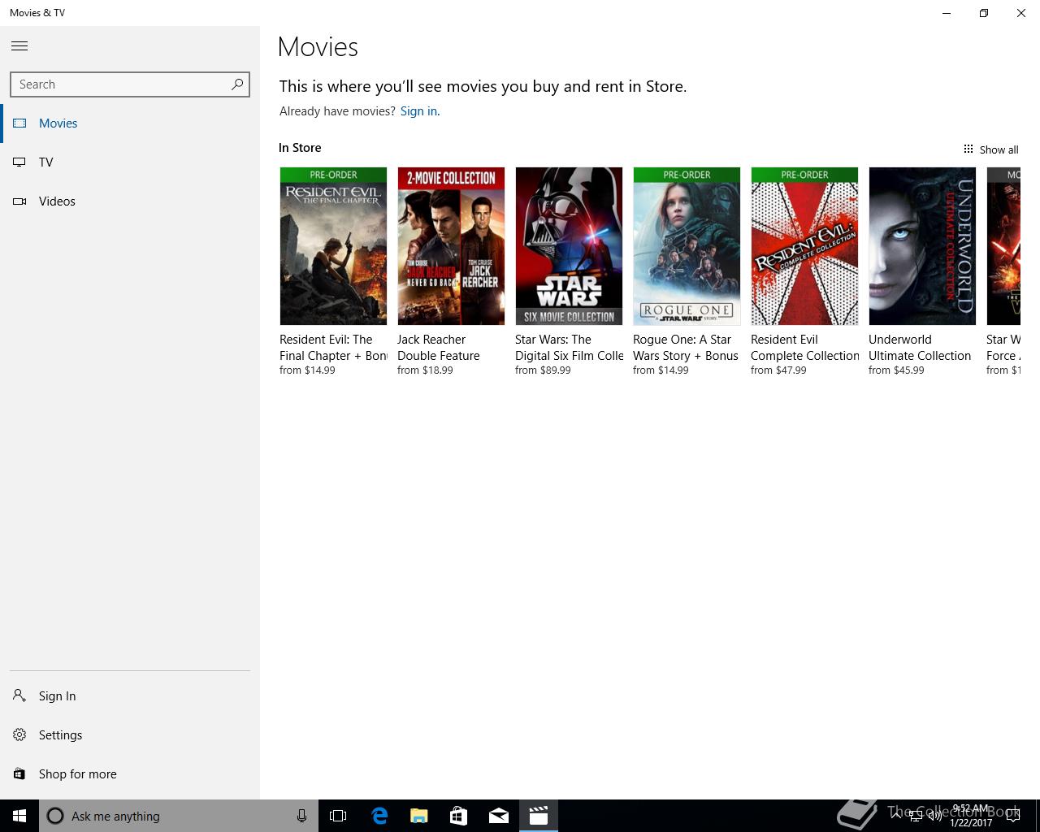Click the 'Underworld Ultimate Collection' title
1040x832 pixels.
pos(920,348)
